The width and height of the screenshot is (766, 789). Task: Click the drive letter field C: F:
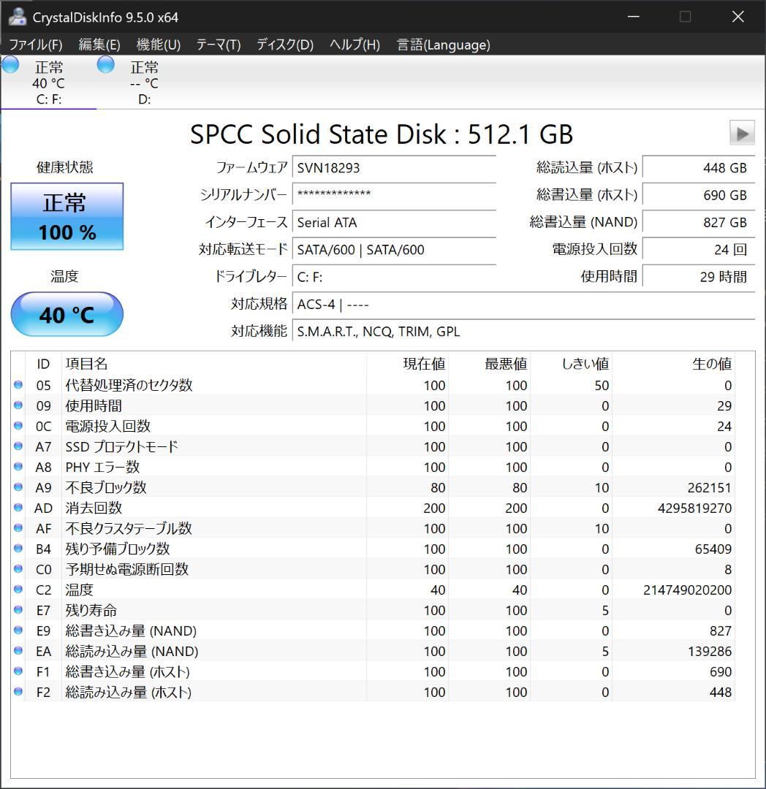pos(394,277)
